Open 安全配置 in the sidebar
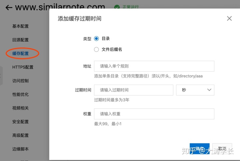The height and width of the screenshot is (161, 240). (x=21, y=122)
